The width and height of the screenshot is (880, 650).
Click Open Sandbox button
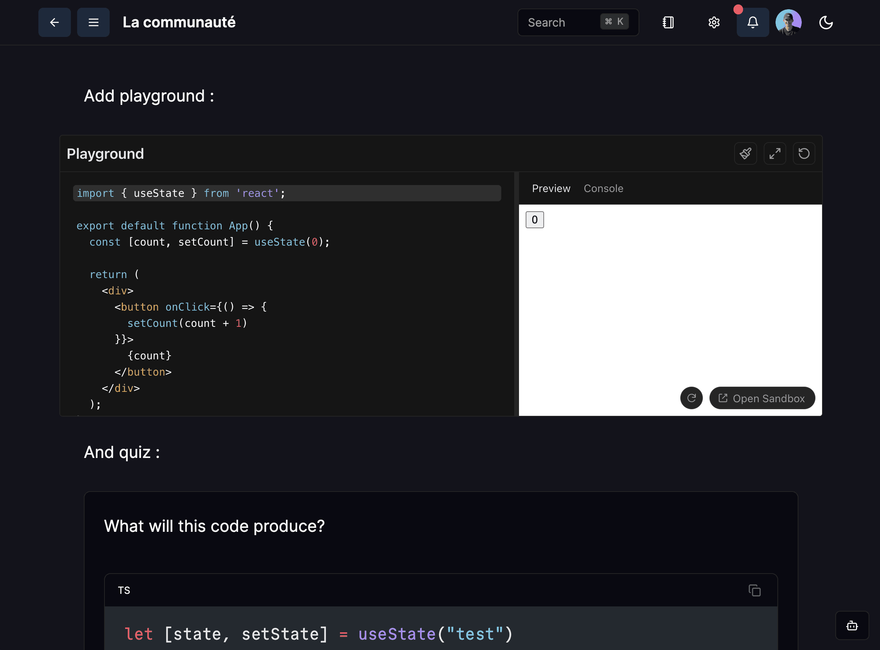click(762, 398)
